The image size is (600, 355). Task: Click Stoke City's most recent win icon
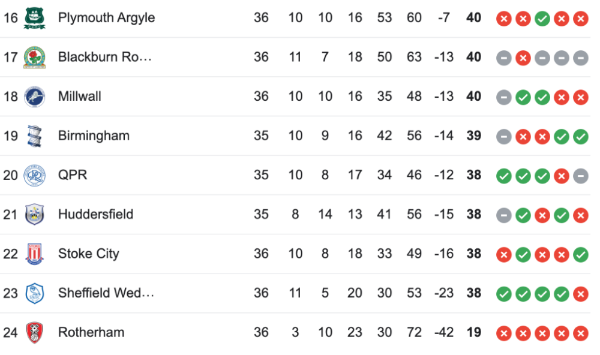[x=580, y=254]
